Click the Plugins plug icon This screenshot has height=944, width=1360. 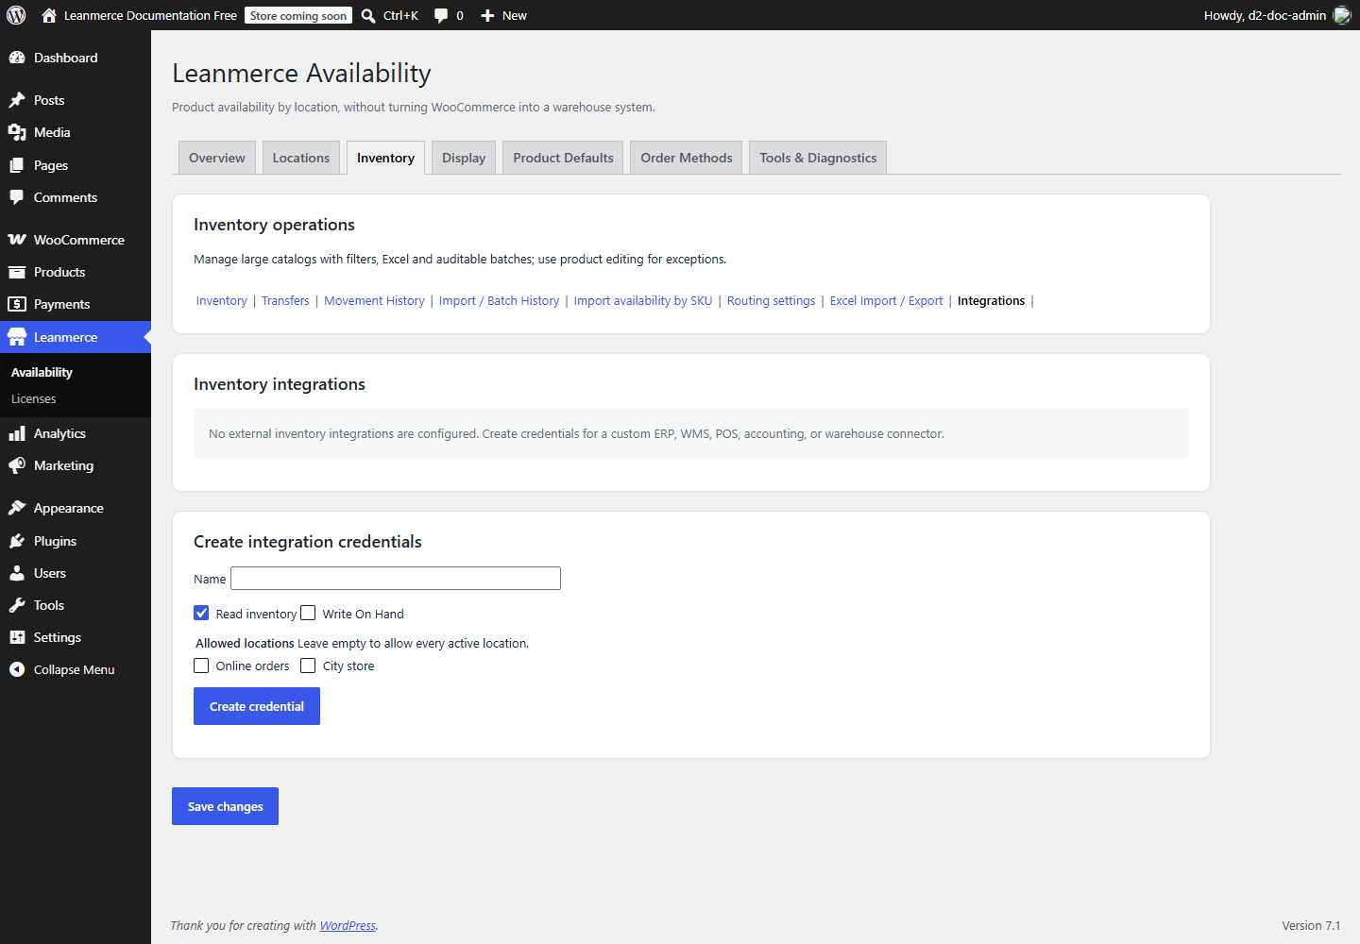coord(17,541)
